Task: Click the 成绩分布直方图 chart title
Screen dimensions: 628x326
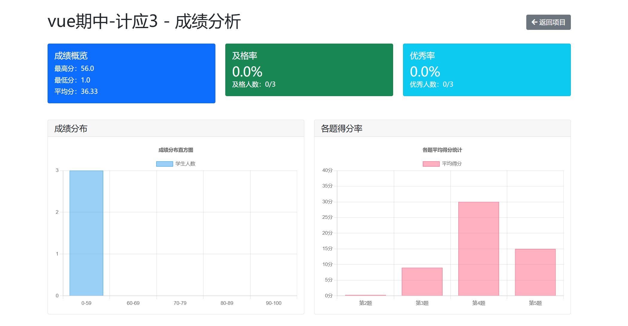Action: pyautogui.click(x=176, y=150)
